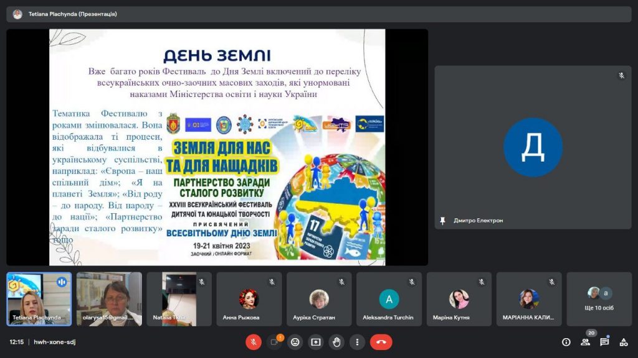
Task: Open the emoji reactions panel
Action: (295, 342)
